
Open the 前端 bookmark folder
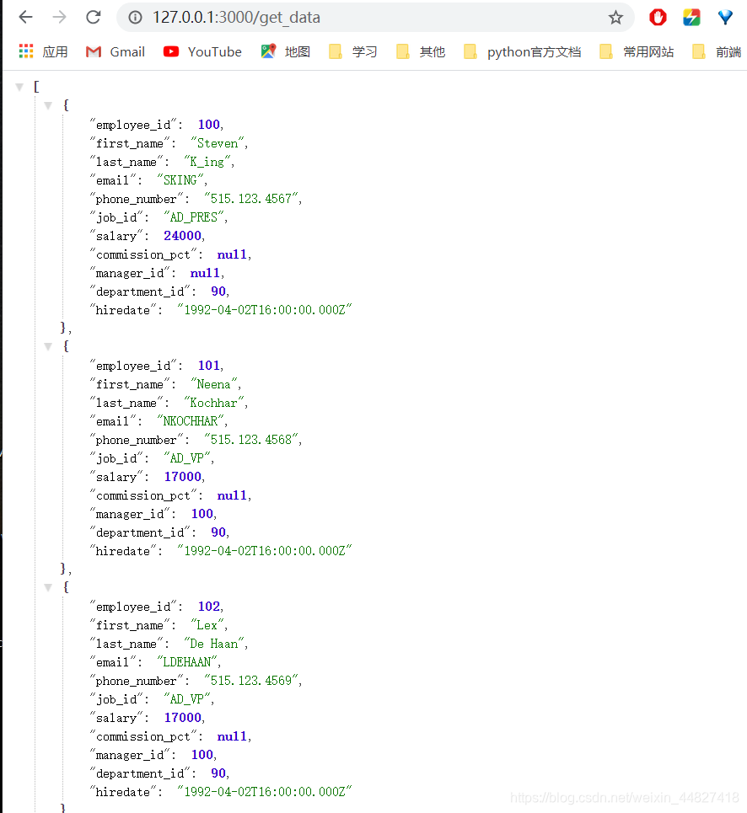click(x=717, y=52)
